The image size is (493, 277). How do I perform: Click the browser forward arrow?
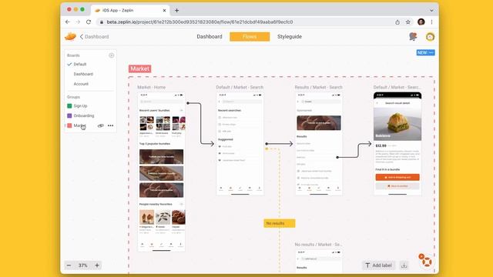point(78,22)
